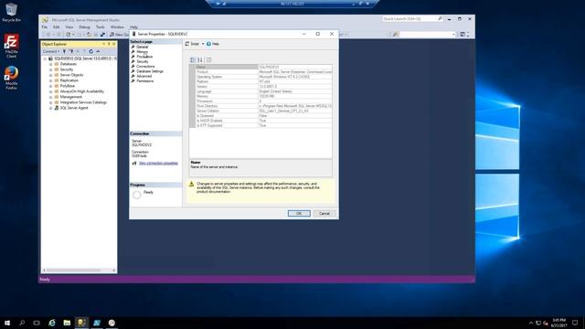Image resolution: width=585 pixels, height=329 pixels.
Task: Click the Activity Monitor icon in Object Explorer
Action: tap(98, 51)
